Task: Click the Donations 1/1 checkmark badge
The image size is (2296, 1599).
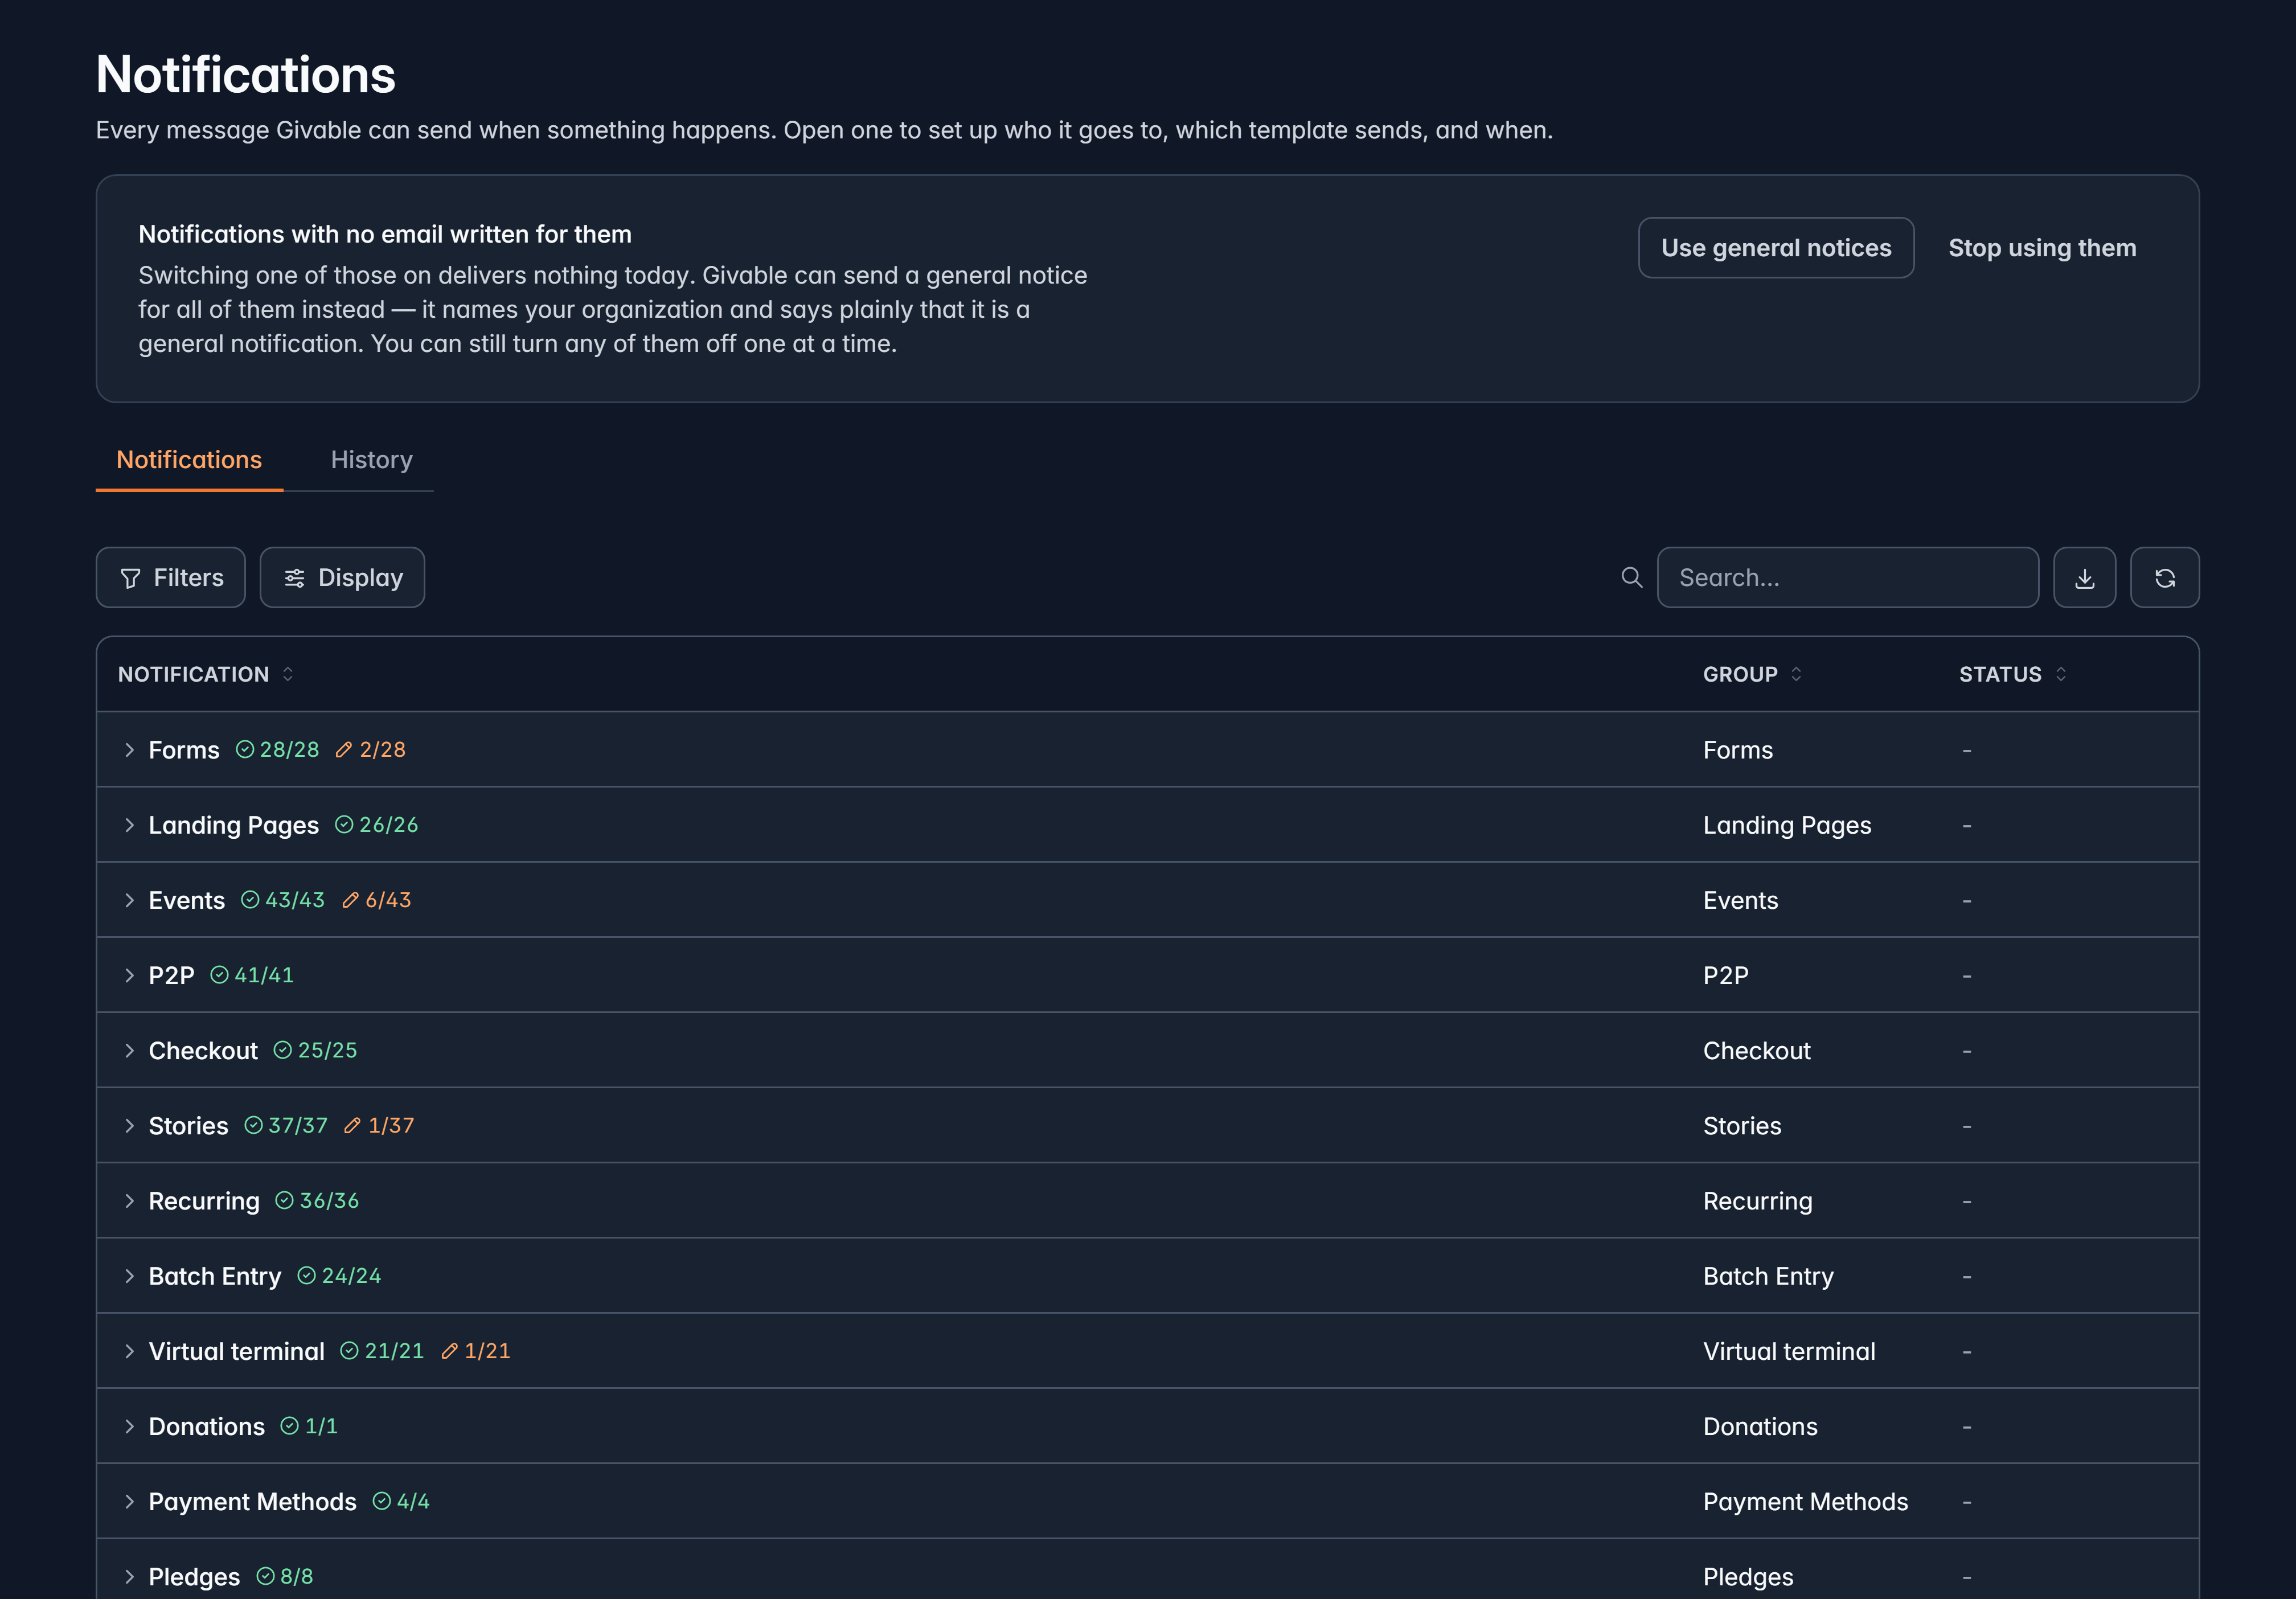Action: point(309,1425)
